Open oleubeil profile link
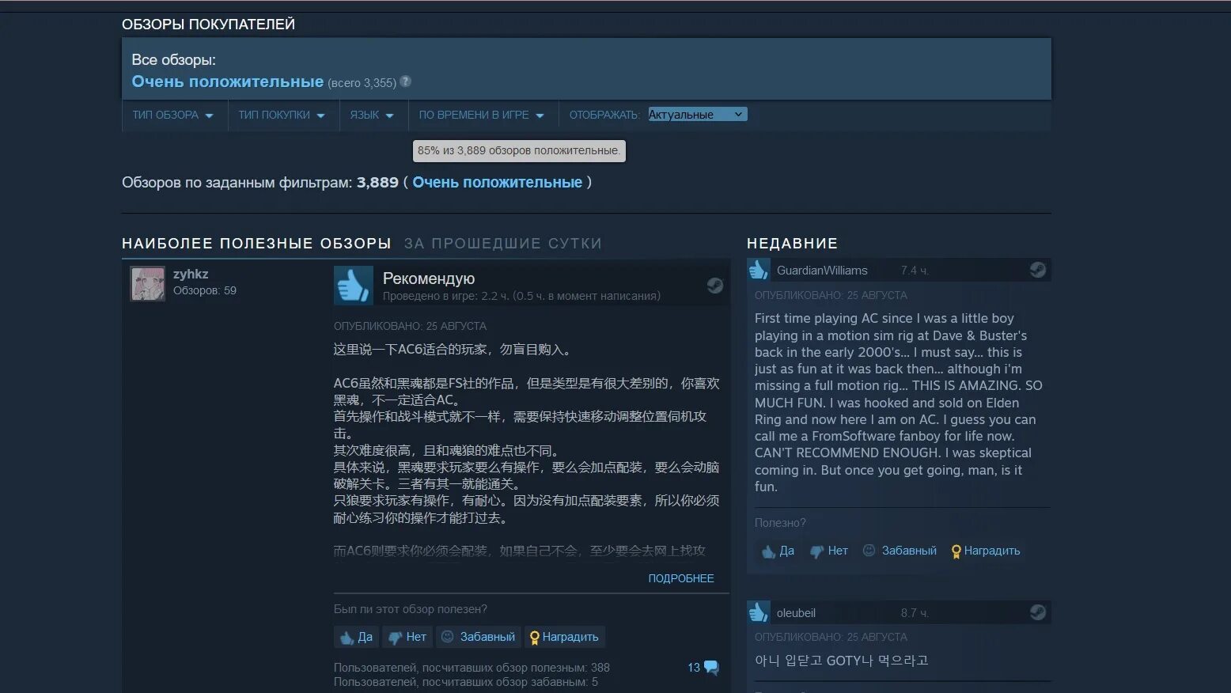The image size is (1231, 693). tap(796, 613)
